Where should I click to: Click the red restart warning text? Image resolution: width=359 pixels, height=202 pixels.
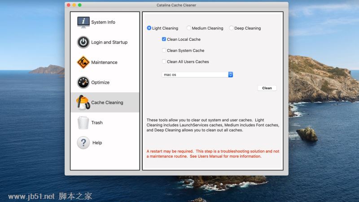click(x=213, y=154)
